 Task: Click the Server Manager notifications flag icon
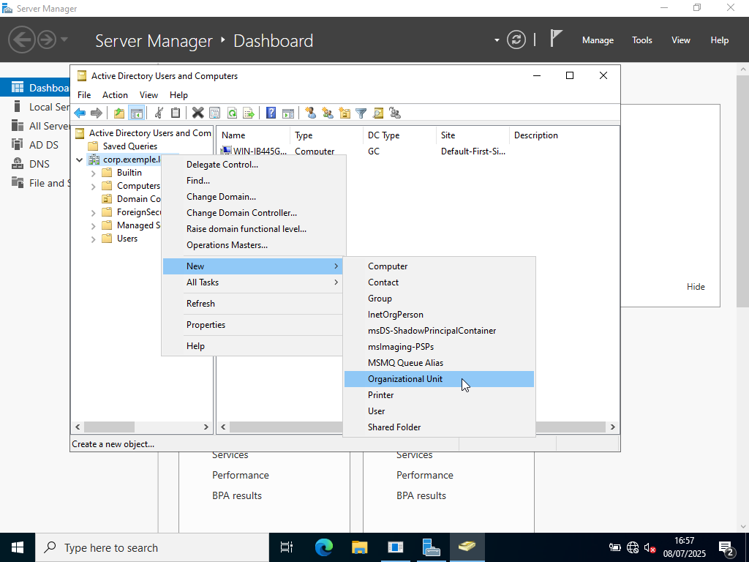(556, 39)
